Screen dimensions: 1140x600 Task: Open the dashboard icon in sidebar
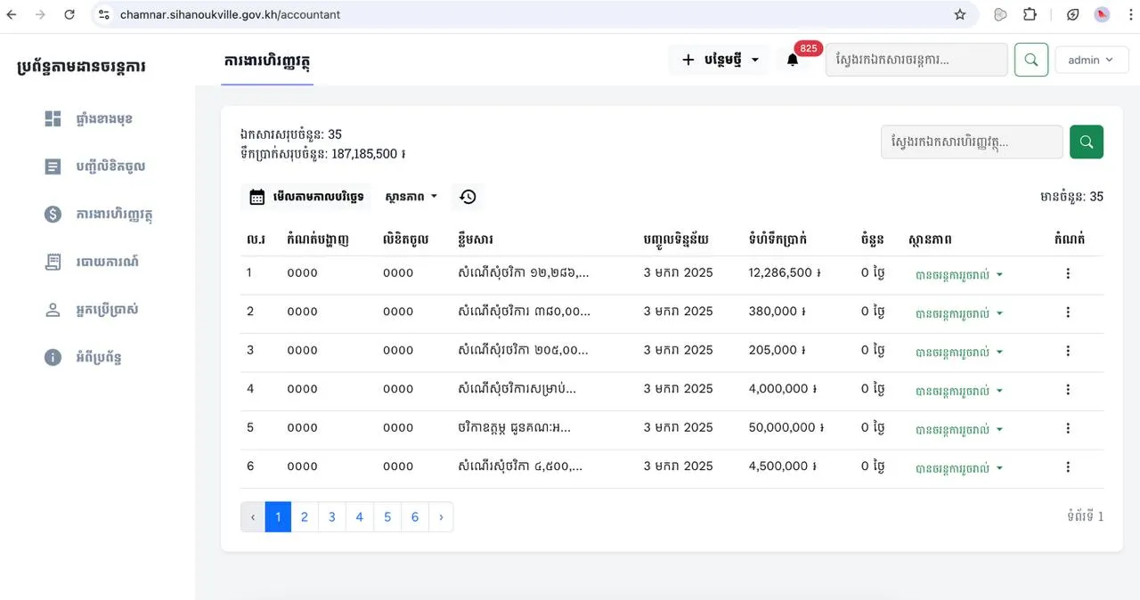pos(53,118)
